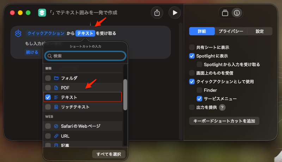Uncheck the テキスト checkbox

point(48,97)
